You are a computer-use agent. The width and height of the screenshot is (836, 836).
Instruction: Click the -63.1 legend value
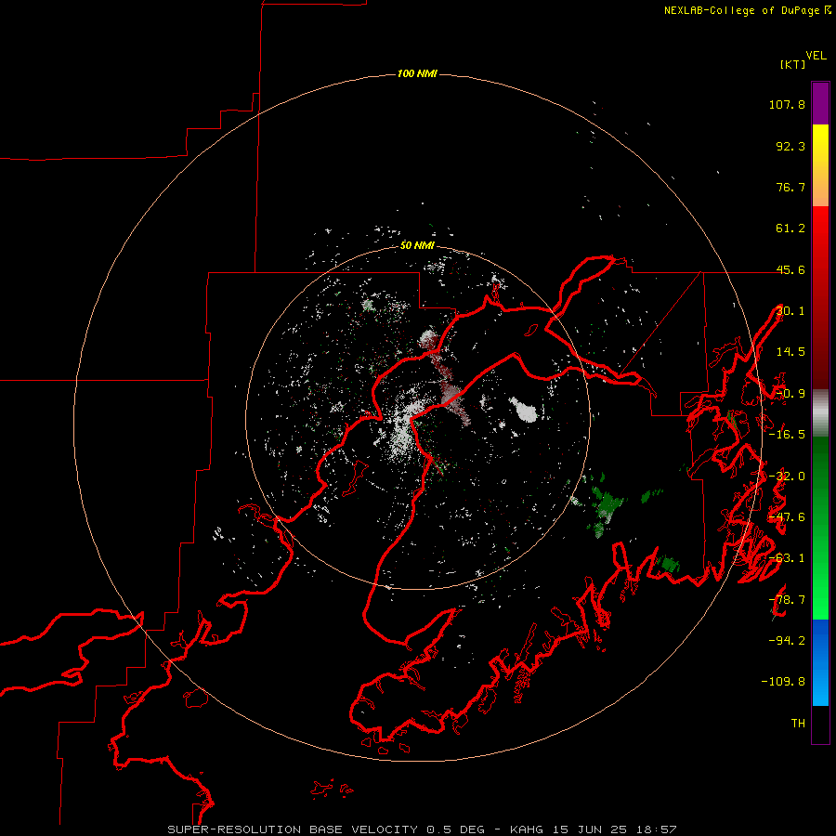click(787, 557)
